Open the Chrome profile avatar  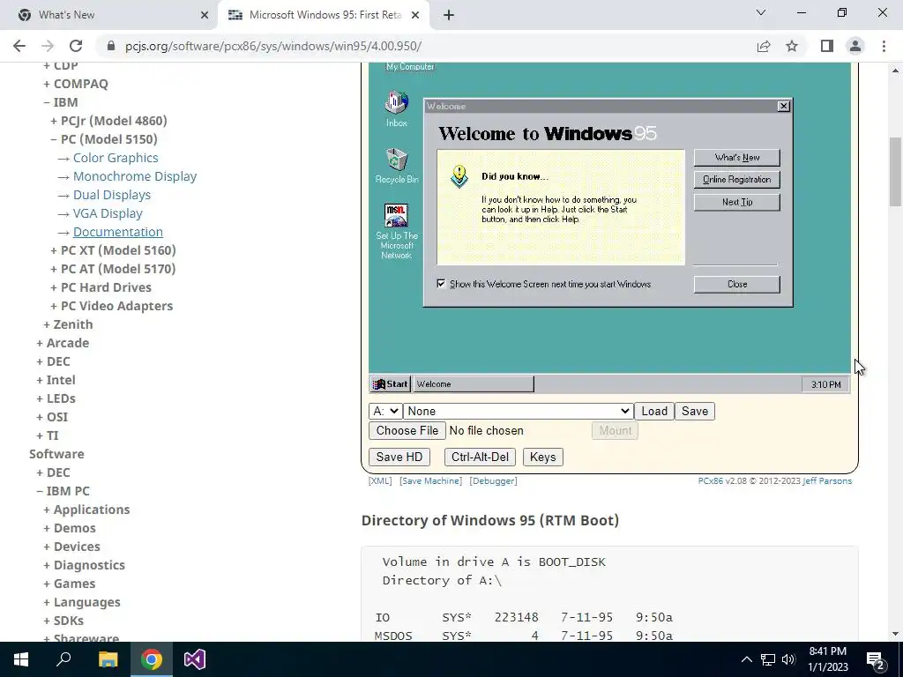coord(855,46)
